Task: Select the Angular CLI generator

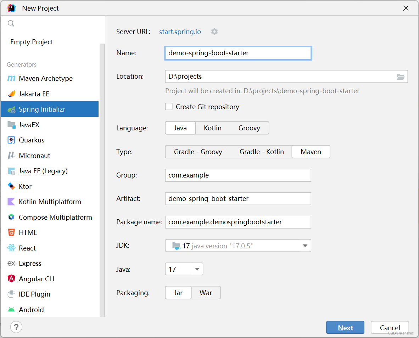Action: tap(38, 278)
